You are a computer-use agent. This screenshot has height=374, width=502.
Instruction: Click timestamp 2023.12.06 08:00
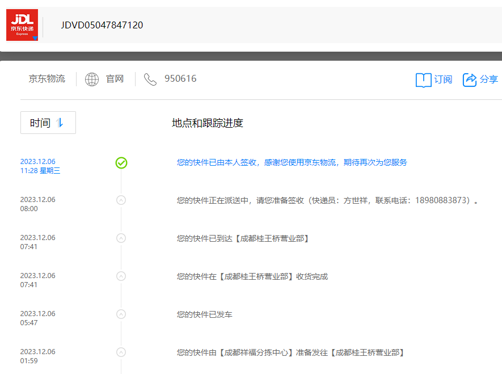pos(38,204)
